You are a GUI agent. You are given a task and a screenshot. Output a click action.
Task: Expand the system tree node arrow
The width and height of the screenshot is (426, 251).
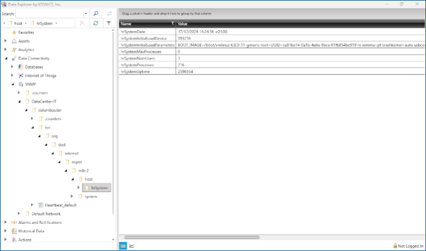[72, 196]
